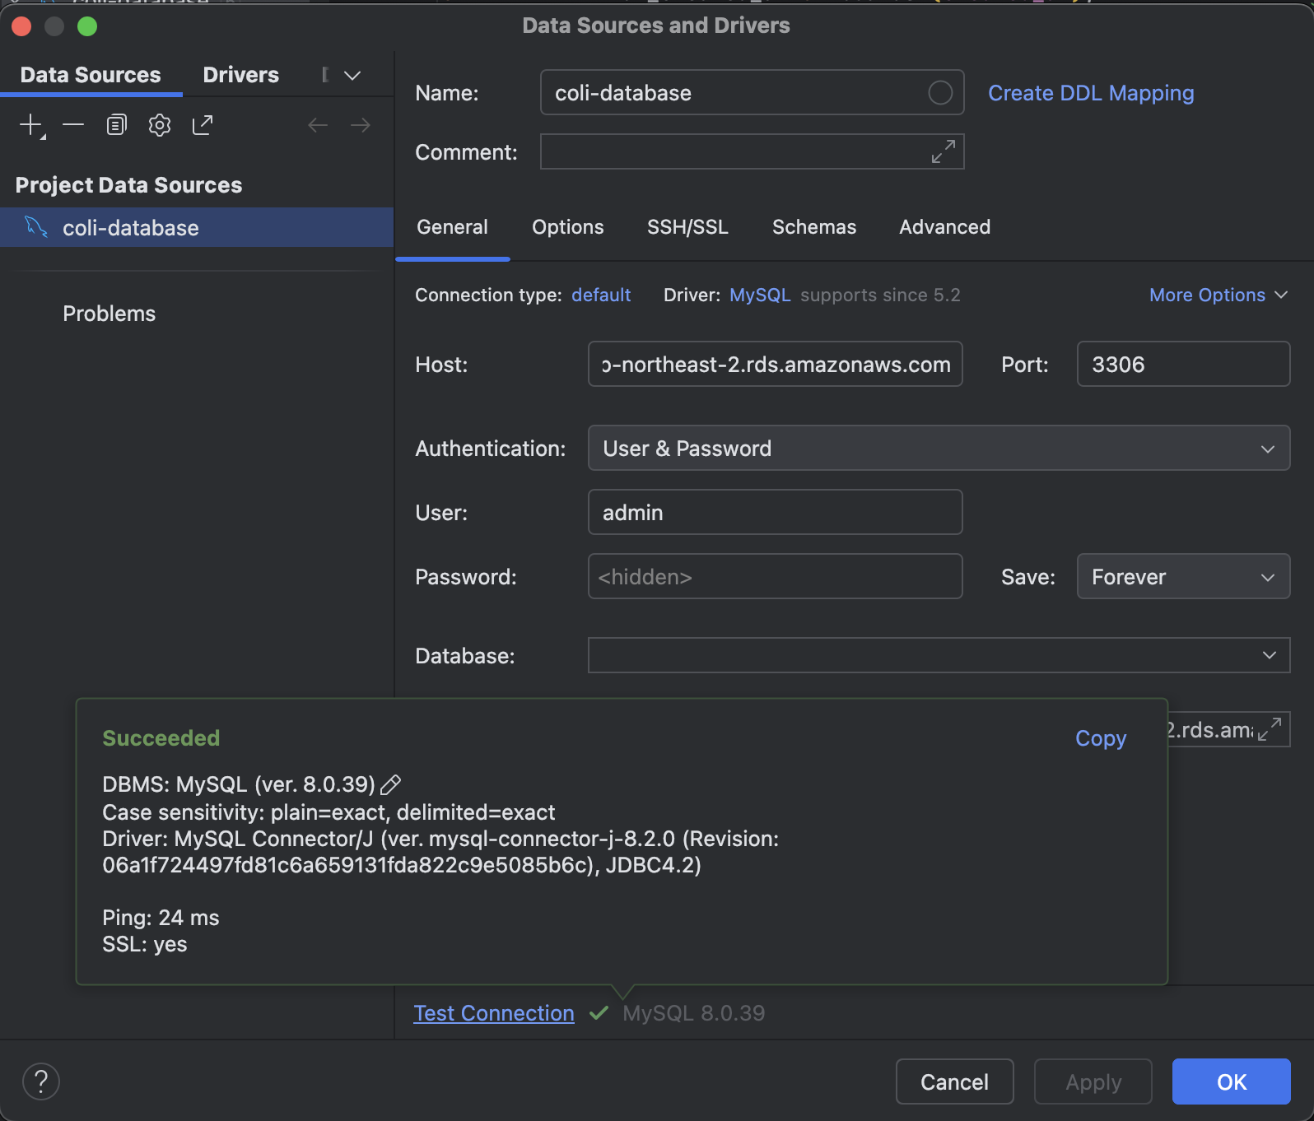Image resolution: width=1314 pixels, height=1121 pixels.
Task: Expand hidden tabs chevron next to Drivers
Action: point(352,76)
